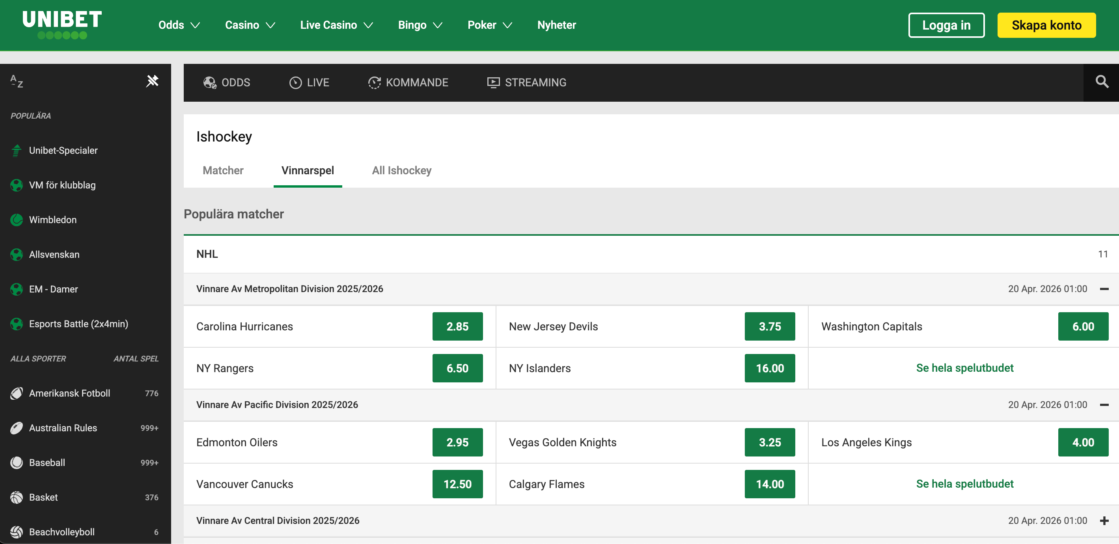Select Vancouver Canucks odds 12.50

click(x=457, y=484)
